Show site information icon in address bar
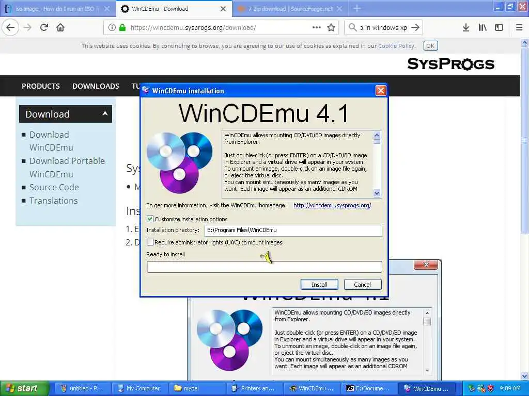 (x=112, y=27)
